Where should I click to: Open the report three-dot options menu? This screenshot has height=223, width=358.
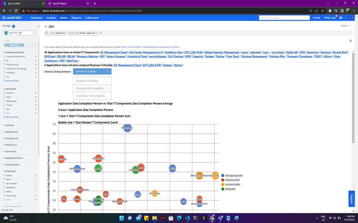point(351,26)
